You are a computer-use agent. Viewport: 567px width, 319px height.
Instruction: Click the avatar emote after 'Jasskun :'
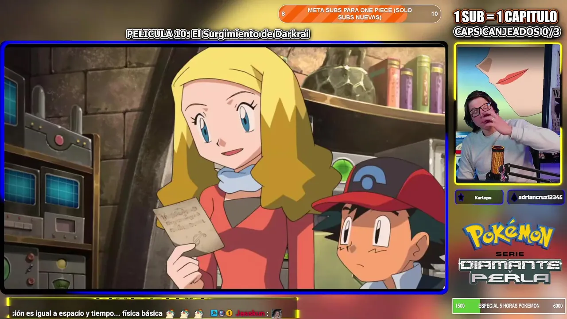point(277,313)
